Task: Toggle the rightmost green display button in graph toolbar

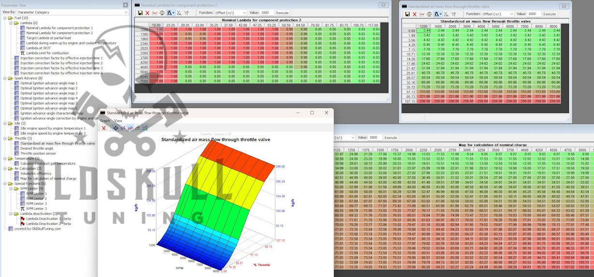Action: coord(145,128)
